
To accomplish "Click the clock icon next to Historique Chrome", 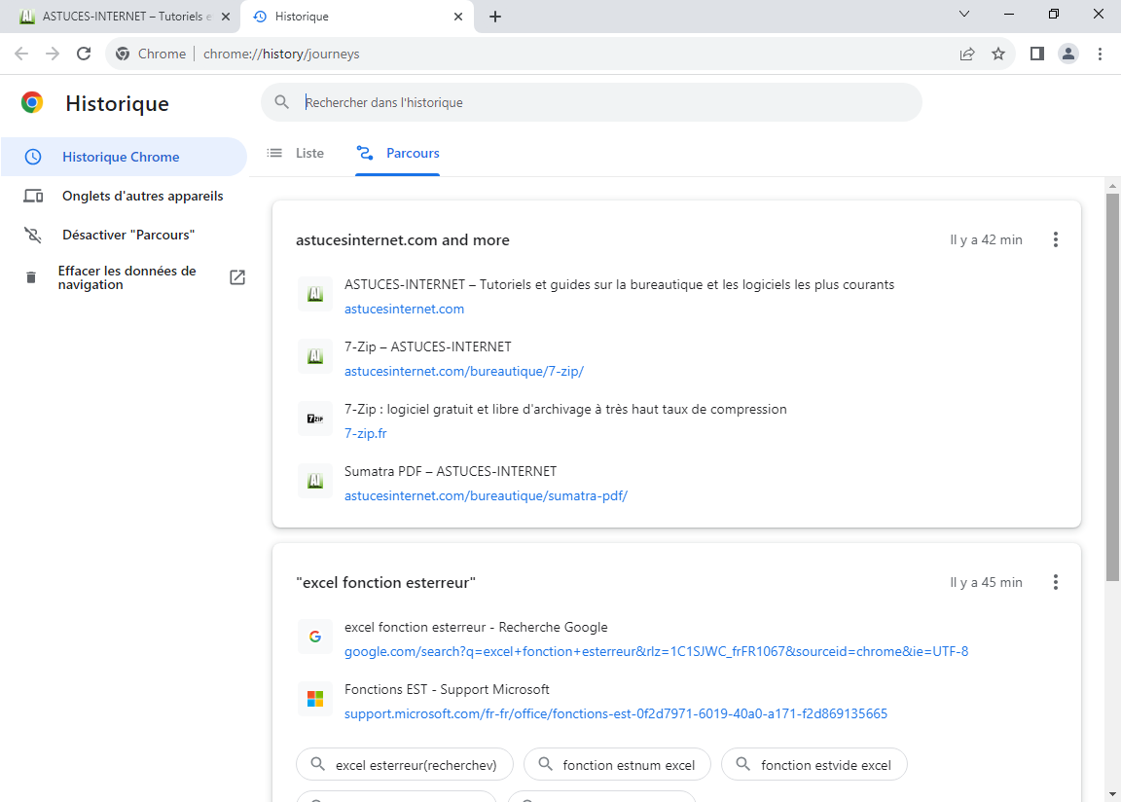I will click(x=33, y=157).
